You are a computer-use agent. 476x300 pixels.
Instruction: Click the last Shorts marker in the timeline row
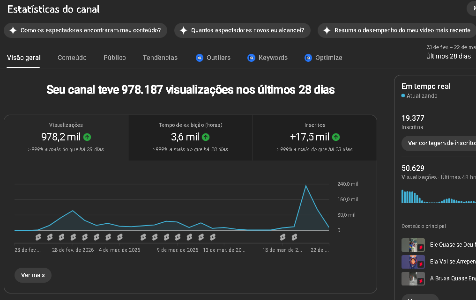pyautogui.click(x=295, y=237)
